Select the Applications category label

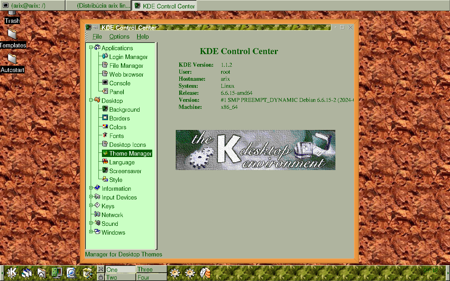click(x=117, y=48)
